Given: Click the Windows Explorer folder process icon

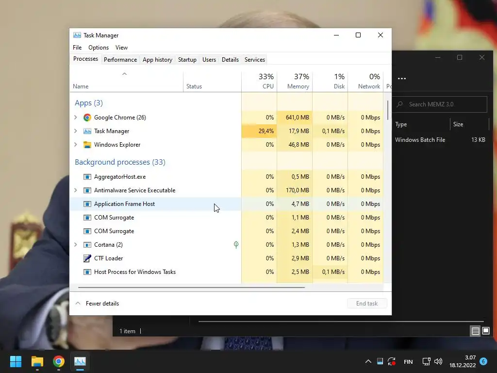Looking at the screenshot, I should click(x=87, y=145).
